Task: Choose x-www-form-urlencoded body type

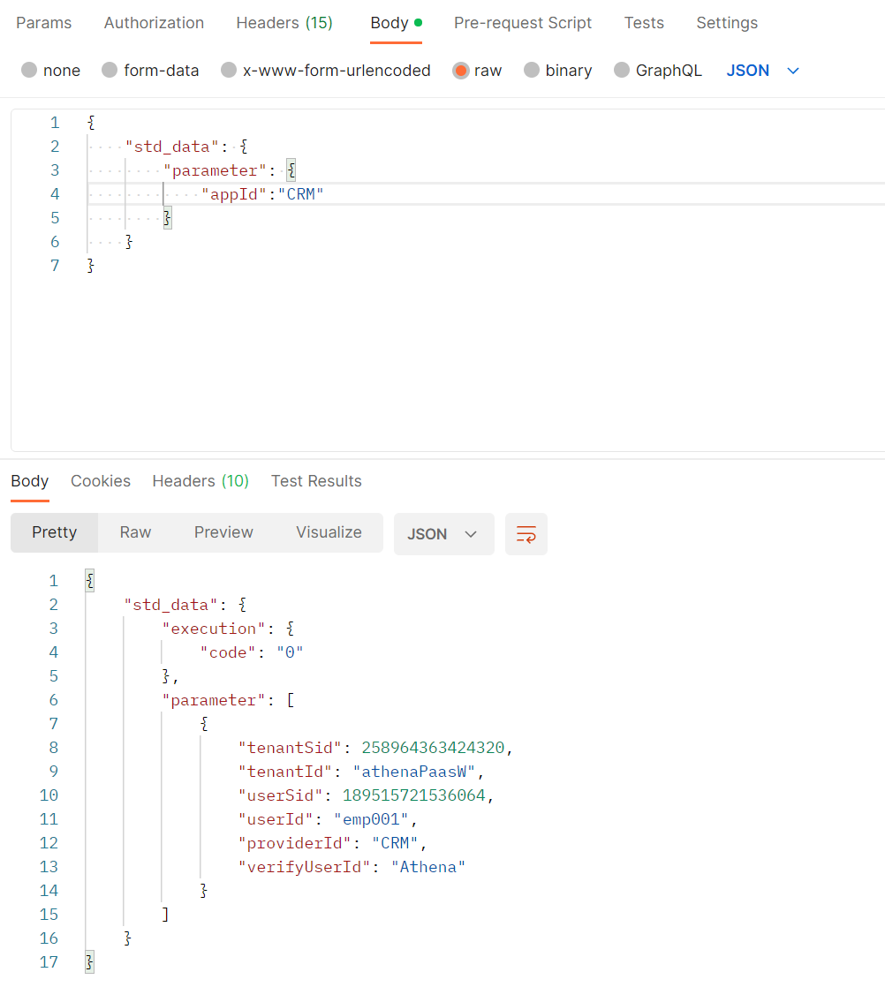Action: 229,70
